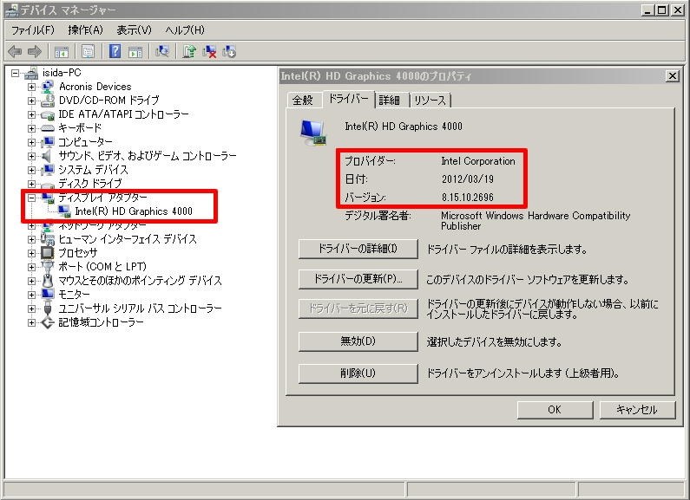Expand the キーボード node
Screen dimensions: 690x500
[31, 128]
